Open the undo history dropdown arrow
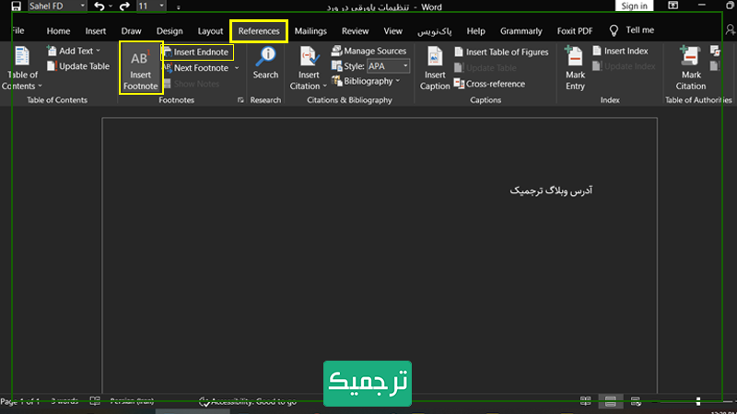Screen dimensions: 737x414 pos(111,6)
